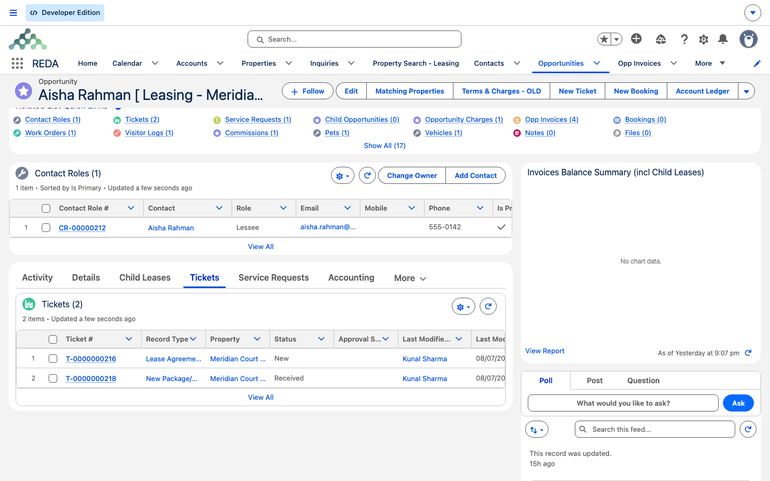Open the Home navigation tab
Screen dimensions: 770x481
(88, 63)
